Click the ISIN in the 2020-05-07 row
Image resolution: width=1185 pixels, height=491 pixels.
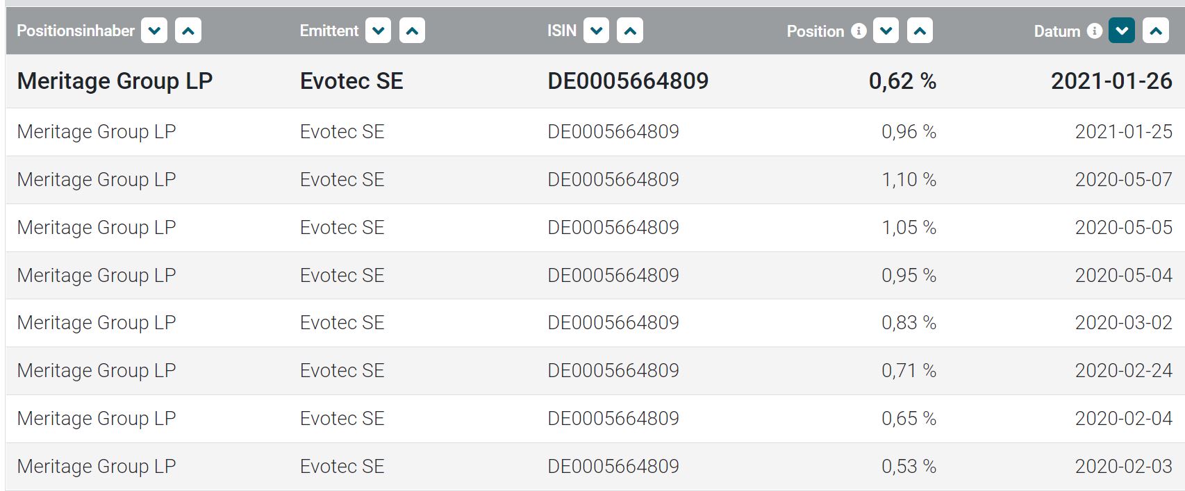point(613,180)
